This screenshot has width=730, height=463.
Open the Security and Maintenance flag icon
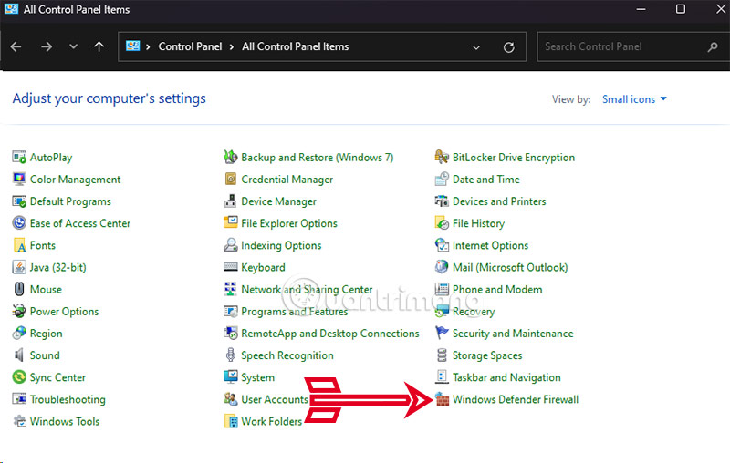pos(442,333)
